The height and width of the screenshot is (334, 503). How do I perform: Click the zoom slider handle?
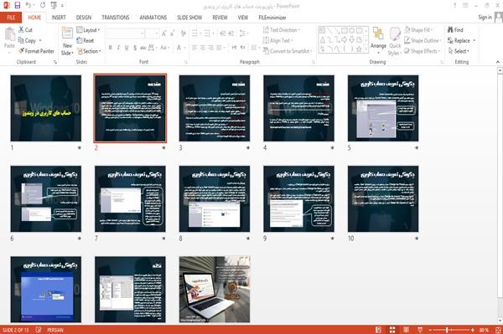pyautogui.click(x=447, y=330)
